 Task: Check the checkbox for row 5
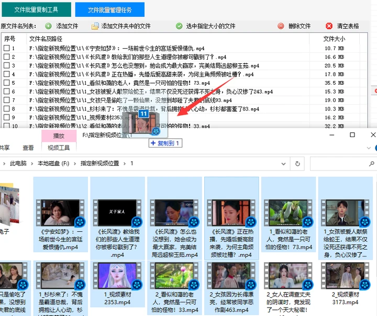click(7, 83)
